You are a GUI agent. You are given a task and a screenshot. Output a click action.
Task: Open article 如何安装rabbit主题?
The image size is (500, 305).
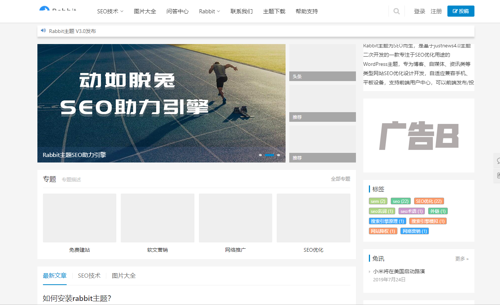click(x=77, y=298)
